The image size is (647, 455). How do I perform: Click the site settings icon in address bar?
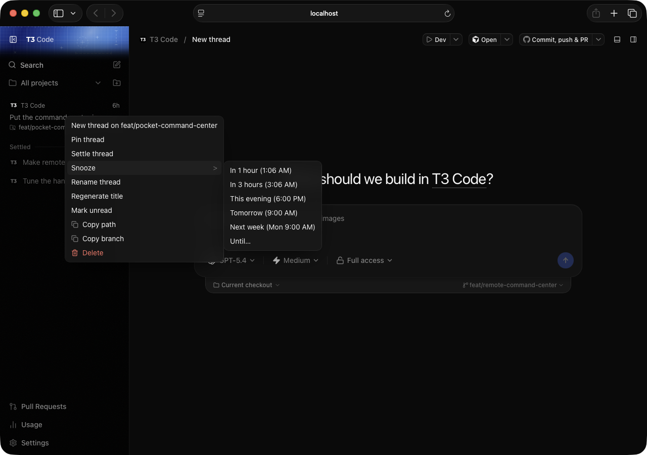tap(201, 14)
